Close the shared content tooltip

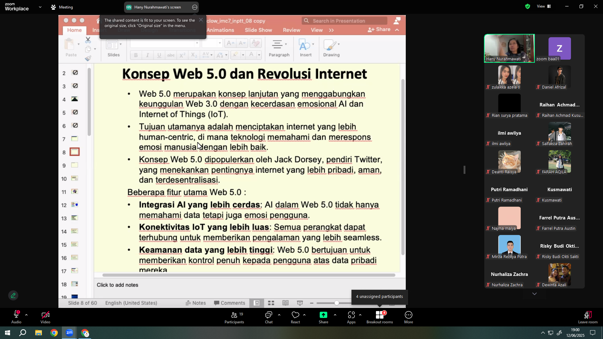pos(201,20)
